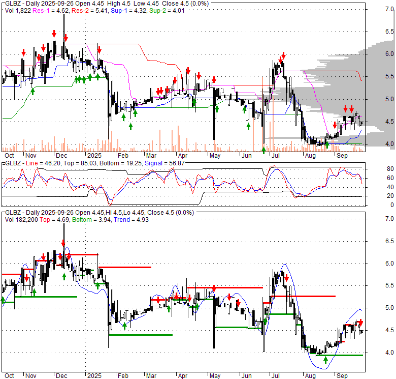396x379 pixels.
Task: Click the 0 level on oscillator scale
Action: click(x=392, y=205)
